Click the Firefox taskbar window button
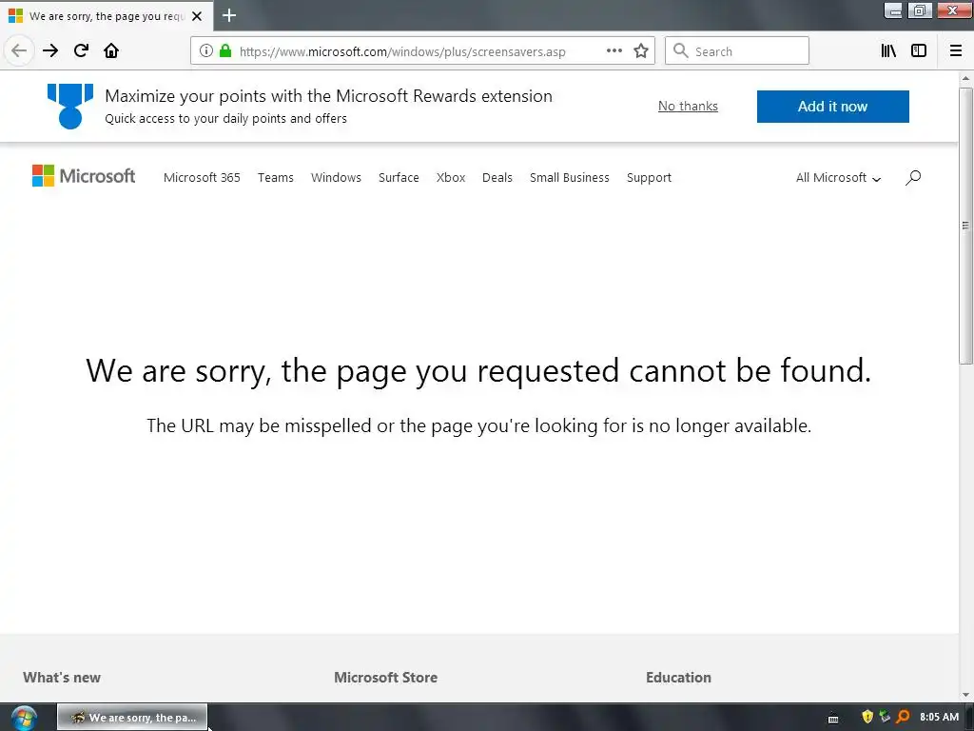 (x=132, y=718)
